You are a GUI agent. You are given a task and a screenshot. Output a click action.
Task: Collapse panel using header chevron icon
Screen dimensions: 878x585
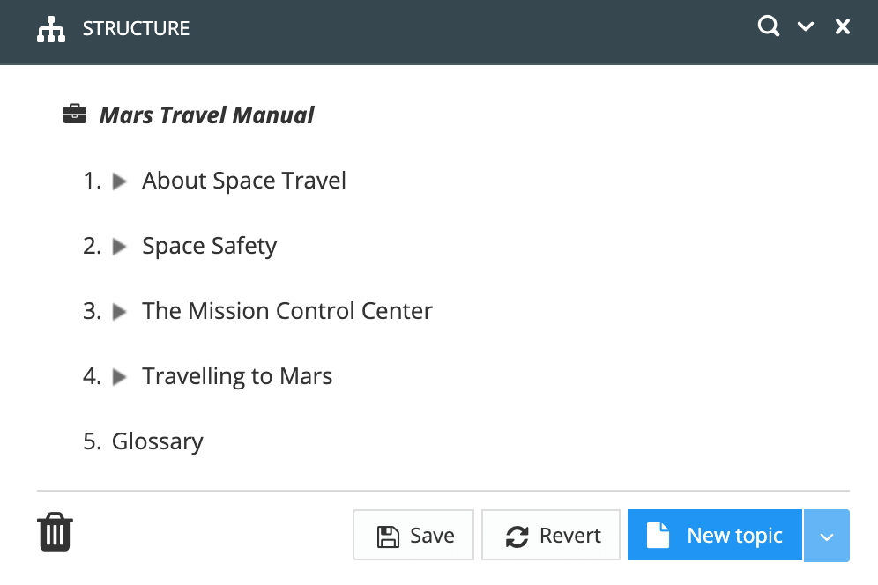click(806, 28)
